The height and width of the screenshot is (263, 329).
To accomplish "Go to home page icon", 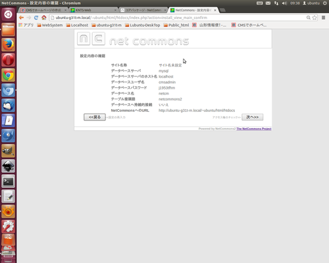I will tap(44, 18).
